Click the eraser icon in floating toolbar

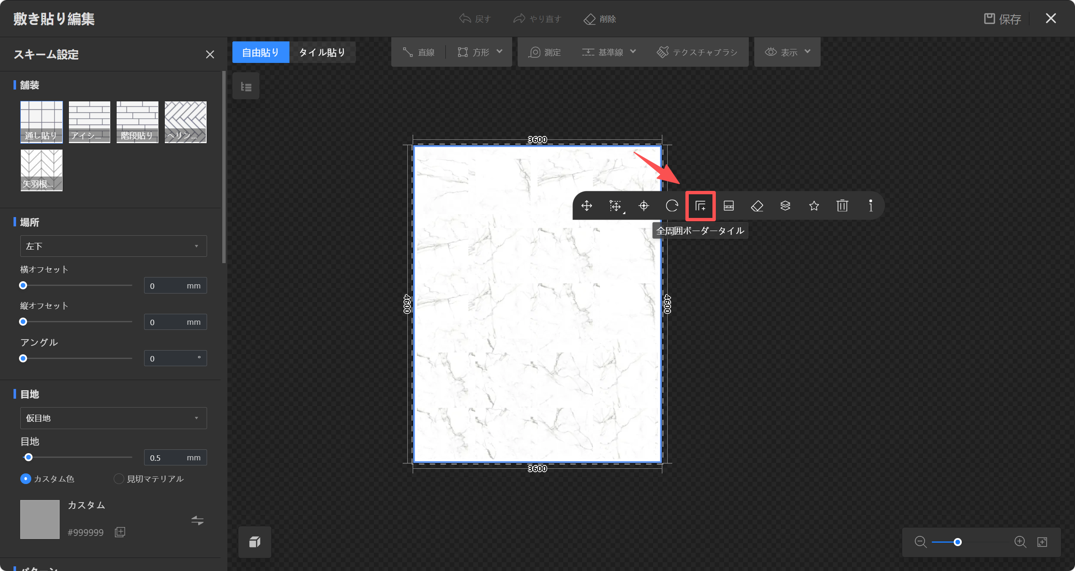[x=757, y=206]
